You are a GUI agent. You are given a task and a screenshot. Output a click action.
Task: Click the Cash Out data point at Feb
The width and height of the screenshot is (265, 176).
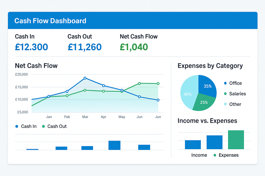click(x=67, y=96)
